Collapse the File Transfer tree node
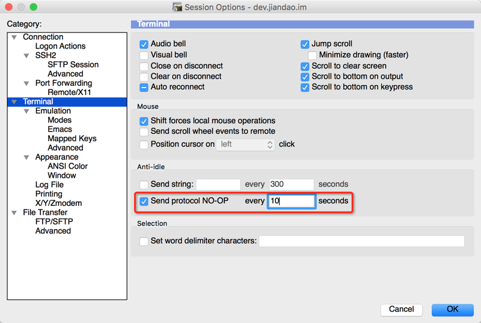Image resolution: width=481 pixels, height=323 pixels. point(14,213)
